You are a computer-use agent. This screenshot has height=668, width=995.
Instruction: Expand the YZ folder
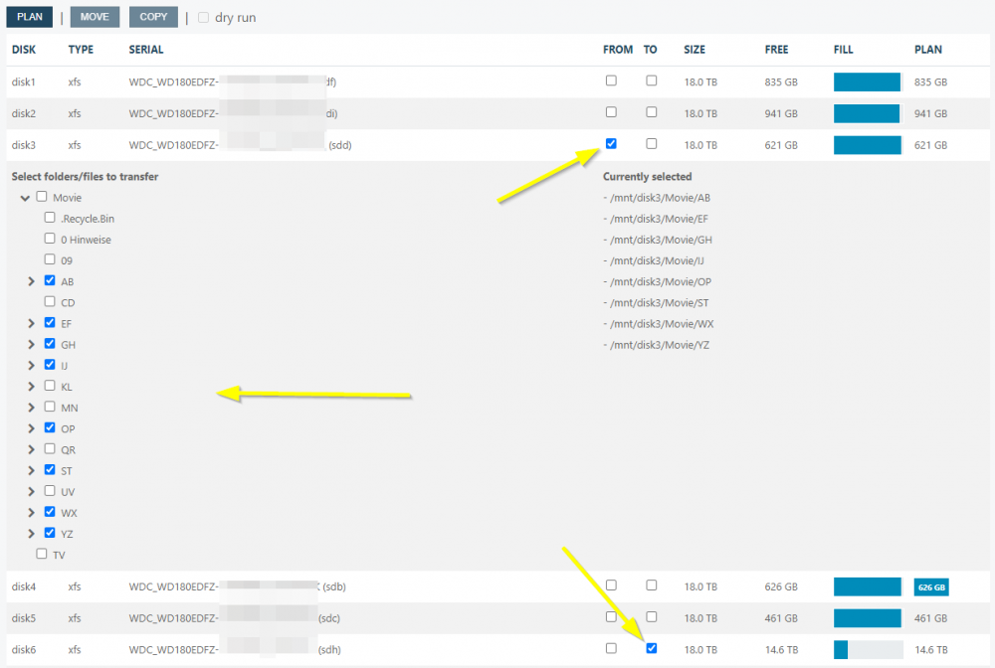31,533
